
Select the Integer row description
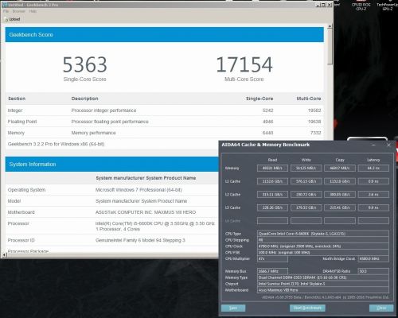(x=103, y=111)
